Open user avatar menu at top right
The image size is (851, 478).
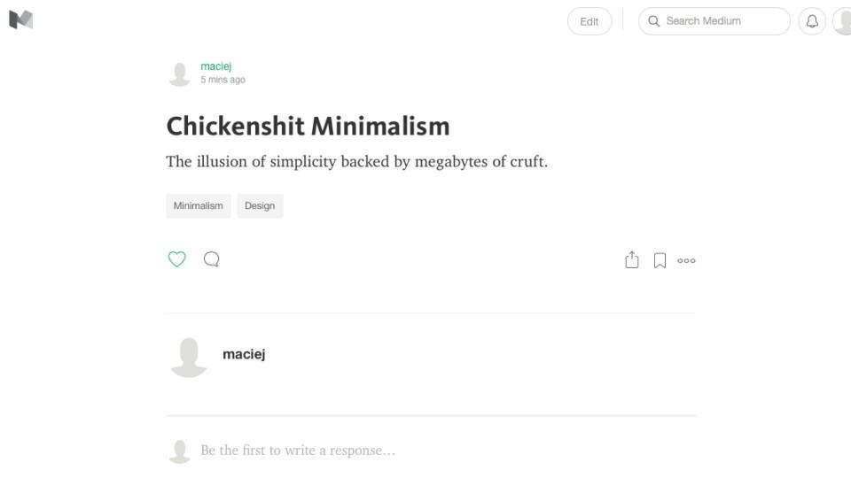(x=843, y=21)
